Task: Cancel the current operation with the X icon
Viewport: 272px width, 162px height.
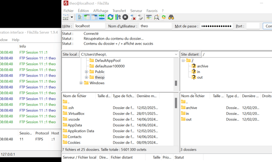Action: tap(125, 17)
